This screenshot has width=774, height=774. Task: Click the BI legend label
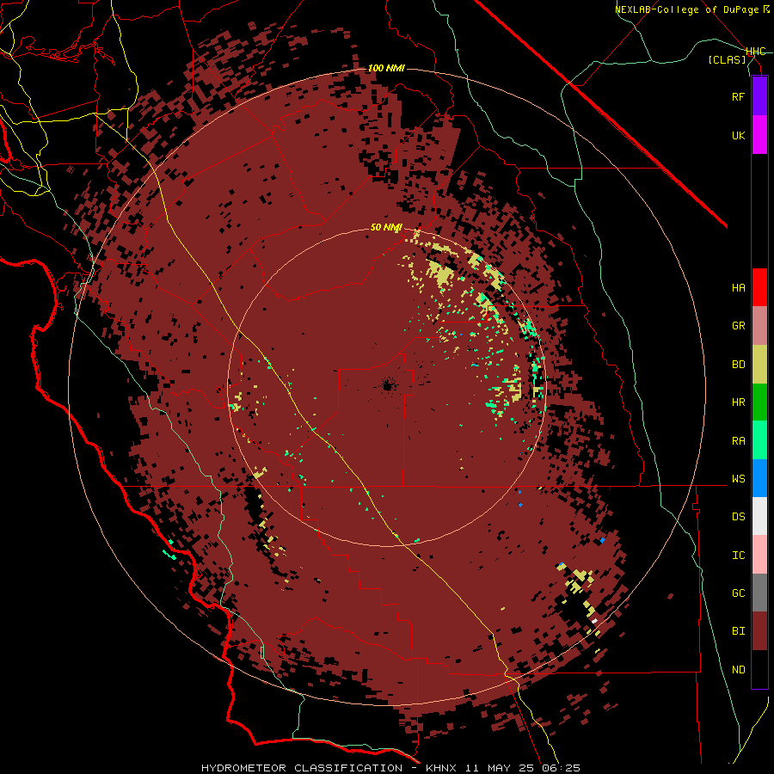(738, 631)
